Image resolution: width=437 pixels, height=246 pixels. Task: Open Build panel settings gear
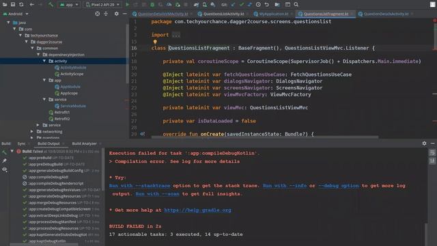(x=424, y=143)
